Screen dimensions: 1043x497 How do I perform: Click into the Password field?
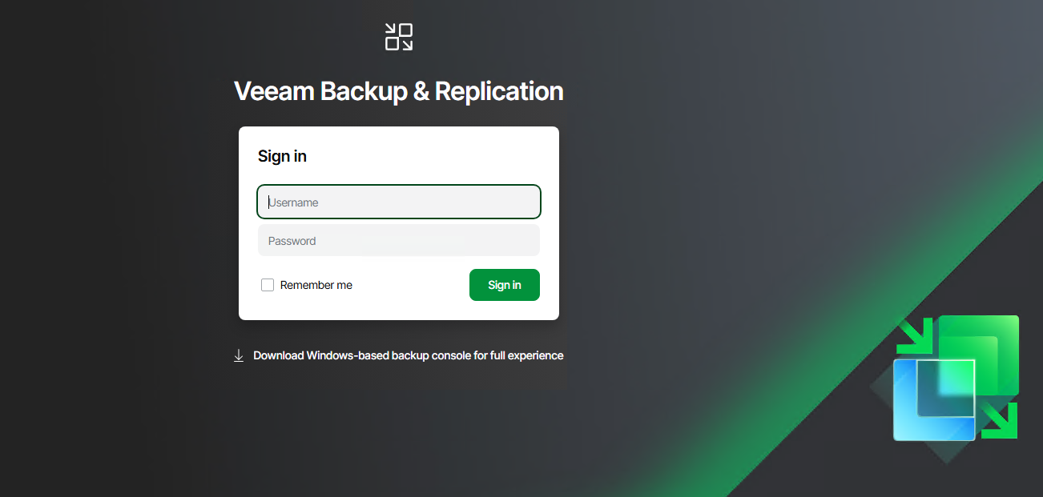pos(399,240)
